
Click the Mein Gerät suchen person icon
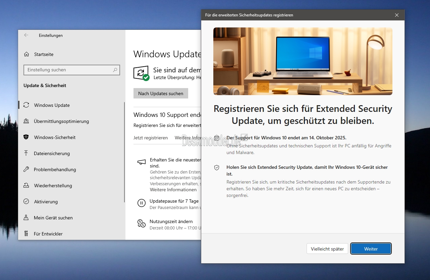pyautogui.click(x=26, y=218)
